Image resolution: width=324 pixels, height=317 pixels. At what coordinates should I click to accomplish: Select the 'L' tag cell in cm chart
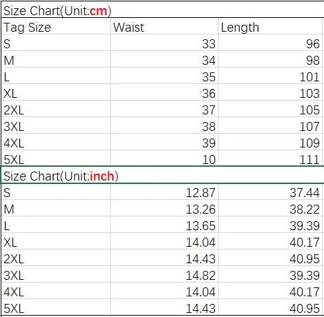56,76
